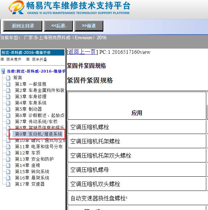
Task: Go forward with the >>前进 button
Action: coord(89,26)
